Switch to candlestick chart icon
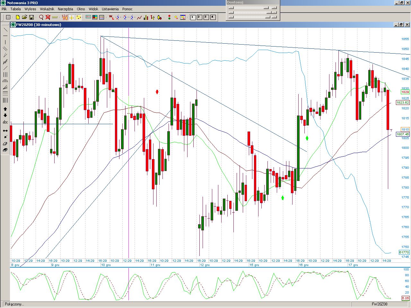Screen dimensions: 411x308 (x=160, y=17)
